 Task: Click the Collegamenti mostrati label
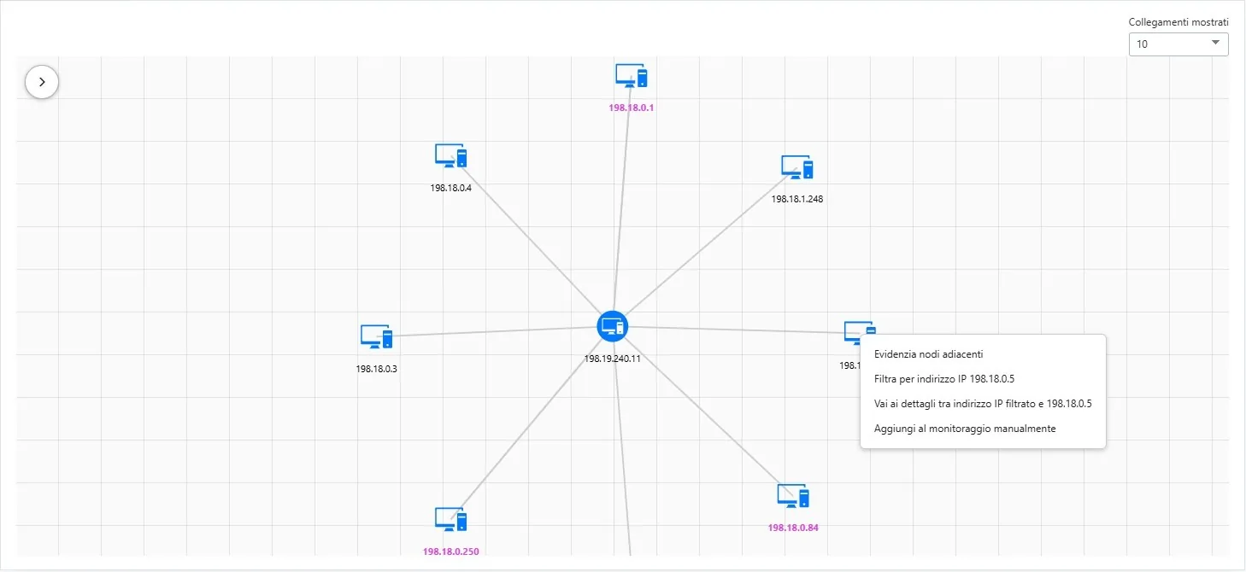[x=1178, y=22]
